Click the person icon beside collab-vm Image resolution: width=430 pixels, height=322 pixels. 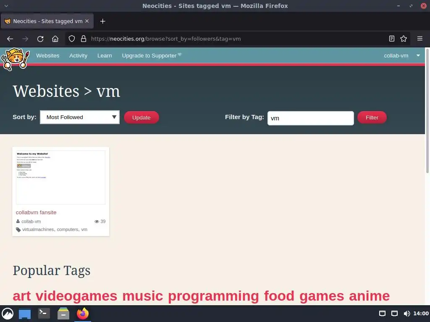(18, 221)
